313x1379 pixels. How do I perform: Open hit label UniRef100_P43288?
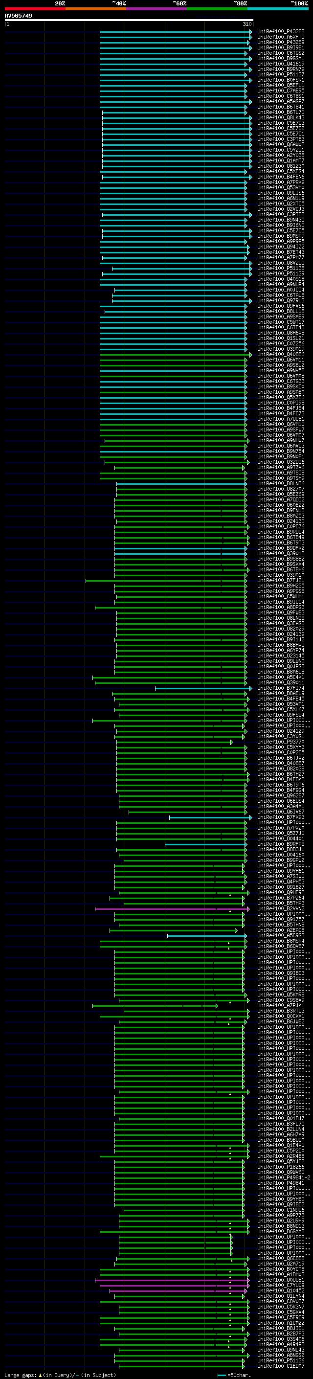point(281,32)
